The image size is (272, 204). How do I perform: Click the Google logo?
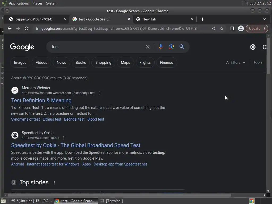[x=22, y=47]
